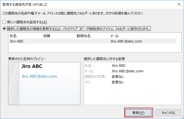
Task: Click 変更なし next to メモ
Action: [x=118, y=82]
